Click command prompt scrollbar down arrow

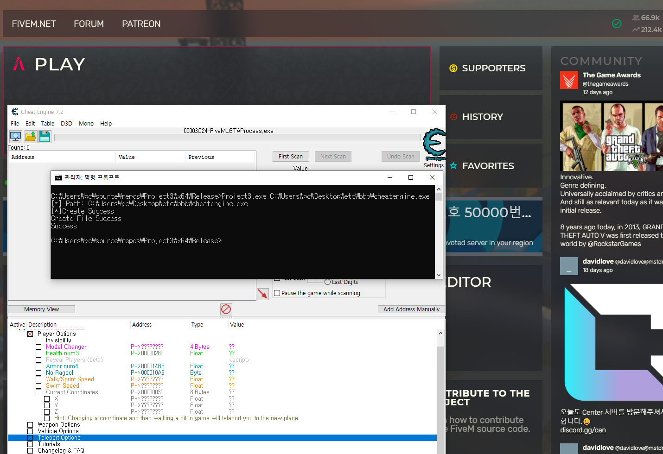pos(439,275)
